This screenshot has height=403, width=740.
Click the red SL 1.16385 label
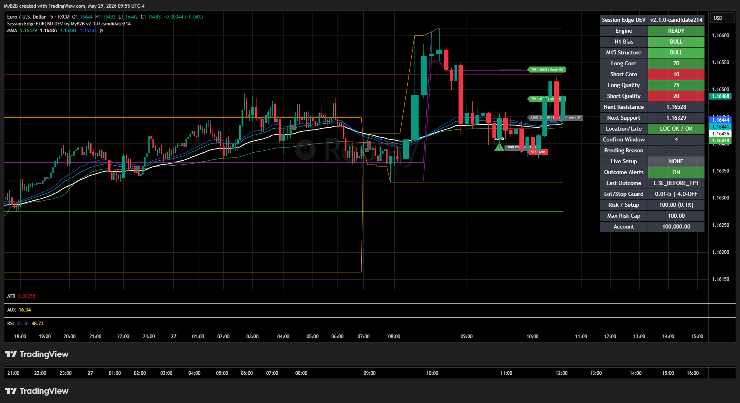pos(538,152)
